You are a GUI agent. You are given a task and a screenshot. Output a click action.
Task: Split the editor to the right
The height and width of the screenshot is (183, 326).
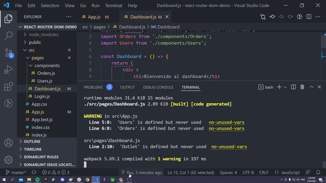(309, 17)
